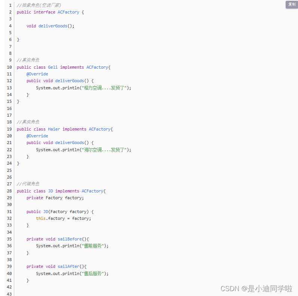Click the println '售前服务' line

[72, 246]
